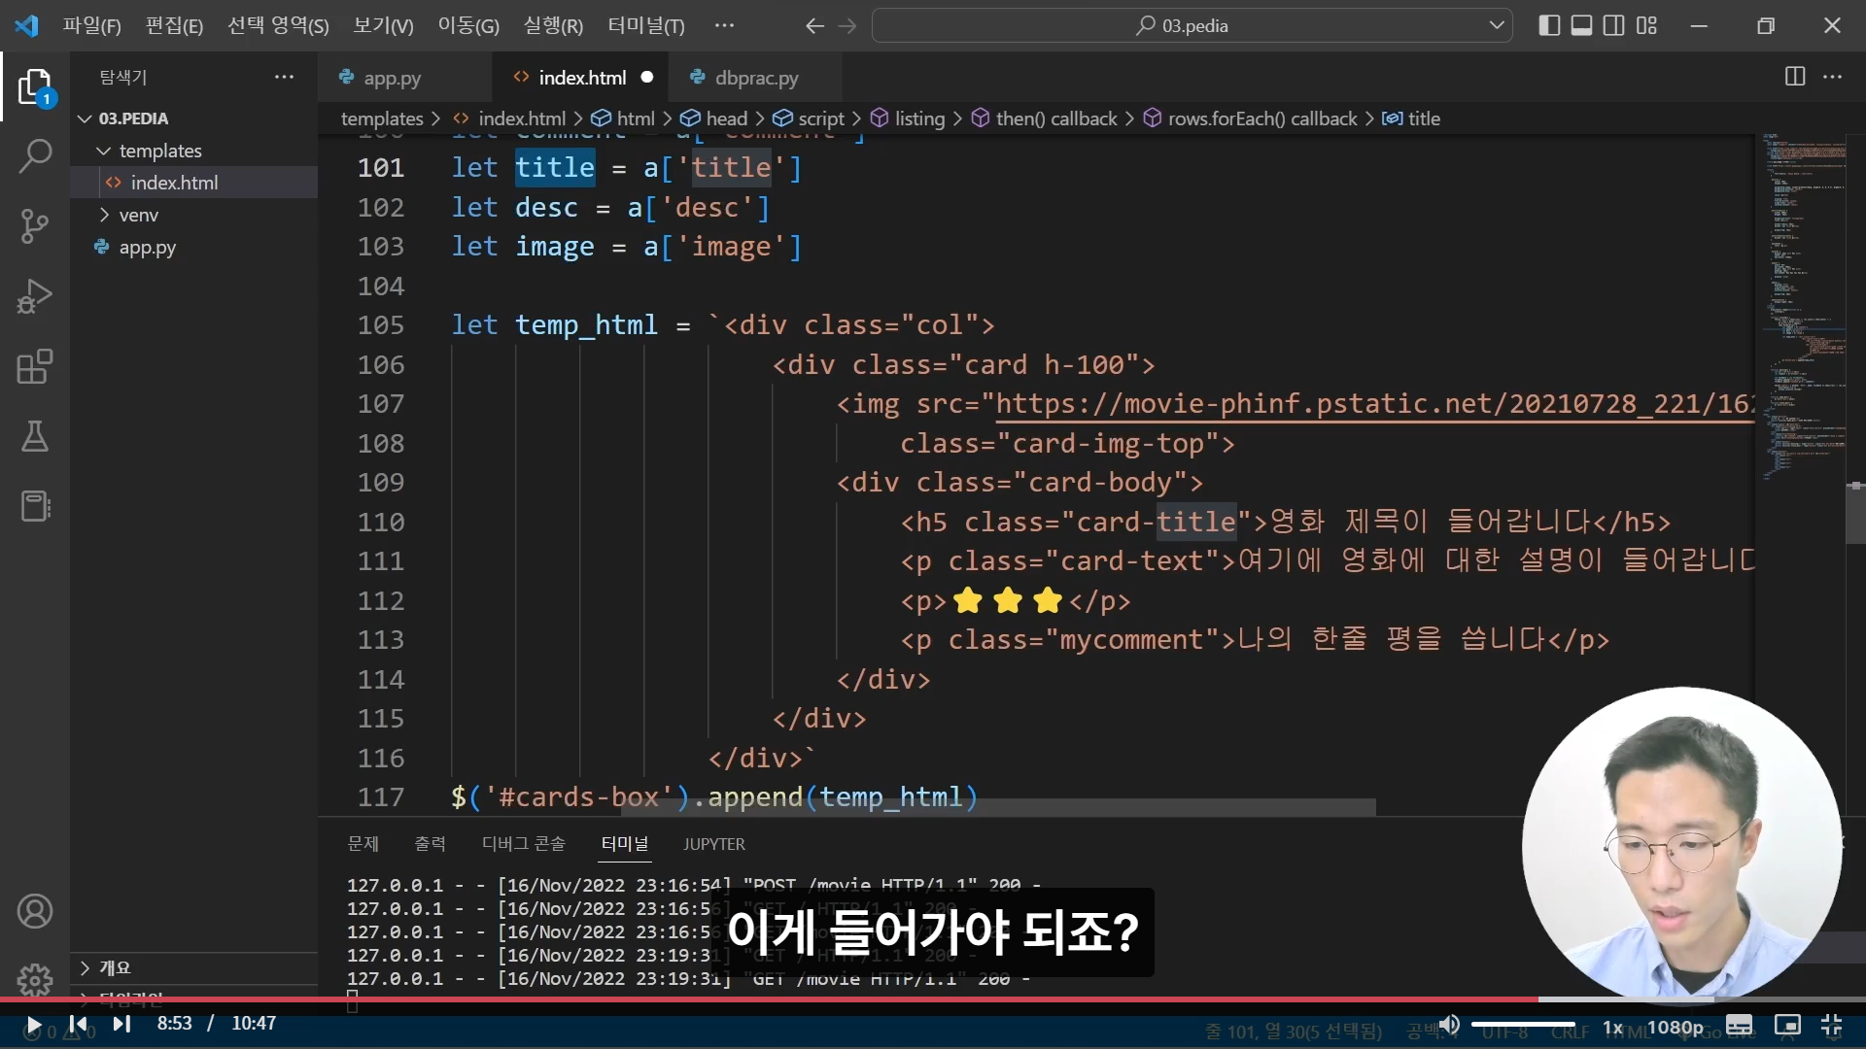This screenshot has width=1866, height=1049.
Task: Open the 보기(V) menu
Action: tap(383, 26)
